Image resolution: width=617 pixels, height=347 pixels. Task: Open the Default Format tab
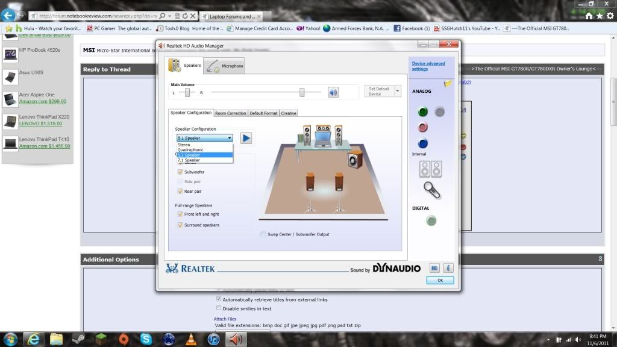263,113
